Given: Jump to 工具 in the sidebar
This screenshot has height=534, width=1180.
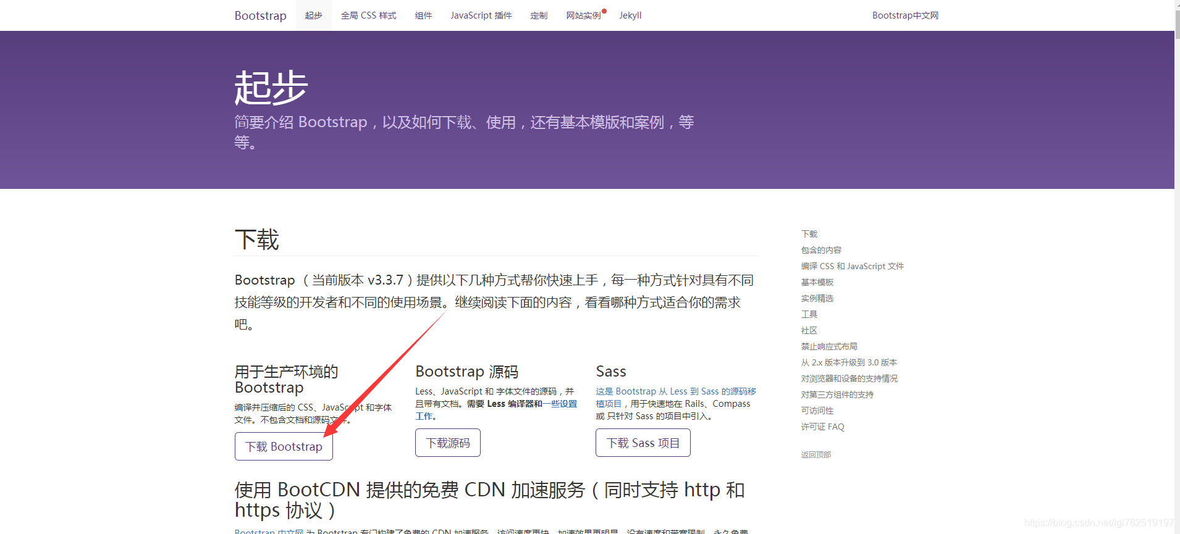Looking at the screenshot, I should pos(809,314).
